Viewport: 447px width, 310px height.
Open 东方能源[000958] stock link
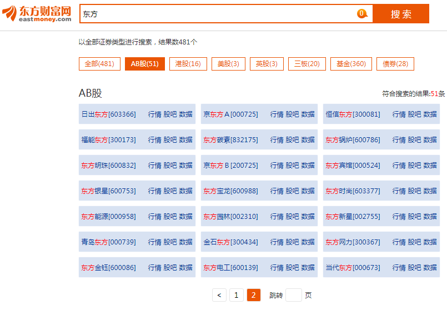point(109,217)
